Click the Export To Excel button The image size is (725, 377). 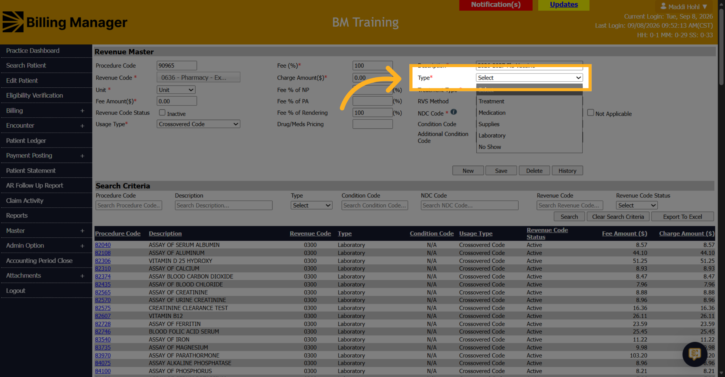(682, 217)
